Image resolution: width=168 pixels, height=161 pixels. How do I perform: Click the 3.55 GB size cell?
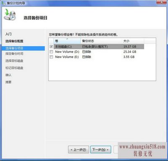coord(129,57)
